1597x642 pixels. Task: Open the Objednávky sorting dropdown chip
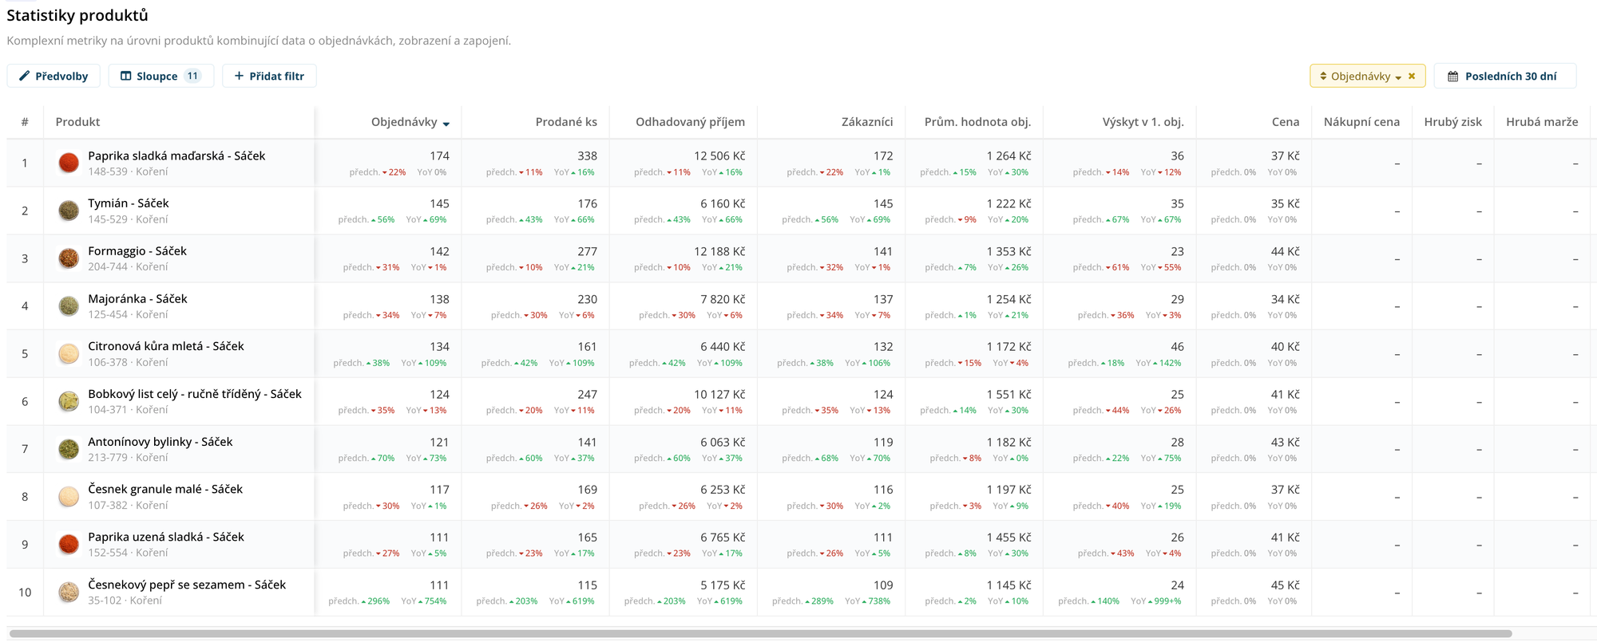coord(1361,77)
